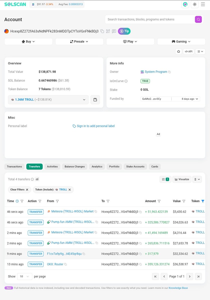Select the Transfers tab

pos(34,166)
